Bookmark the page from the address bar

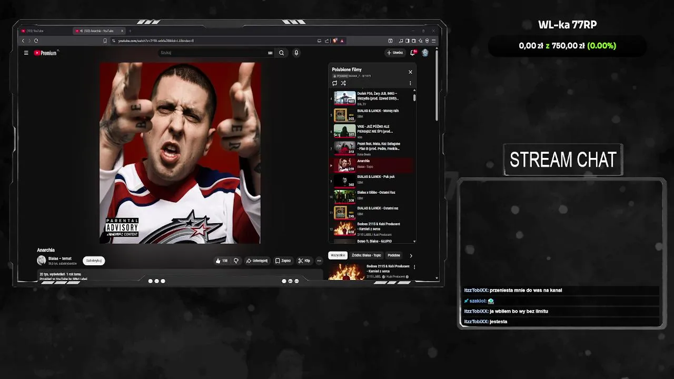(105, 41)
